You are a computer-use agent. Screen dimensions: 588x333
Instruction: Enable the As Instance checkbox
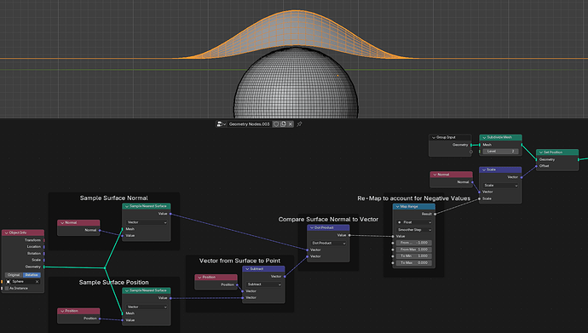click(7, 289)
